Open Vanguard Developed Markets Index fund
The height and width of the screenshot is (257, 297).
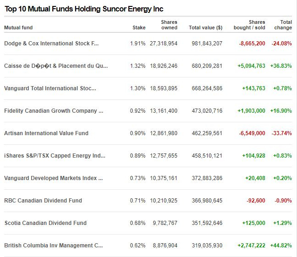coord(54,178)
